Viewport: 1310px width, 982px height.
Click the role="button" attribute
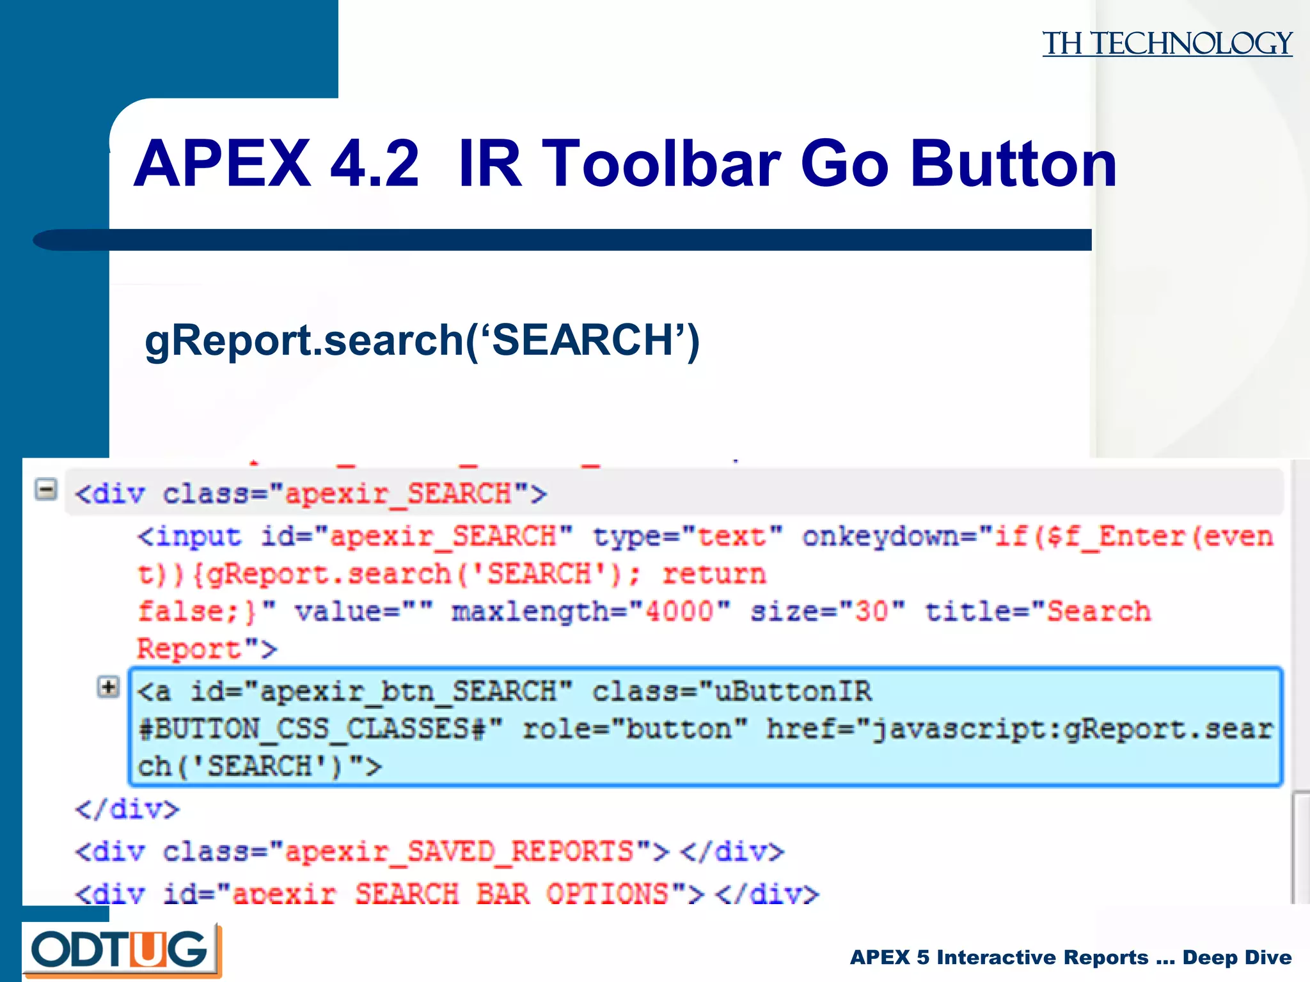point(635,729)
